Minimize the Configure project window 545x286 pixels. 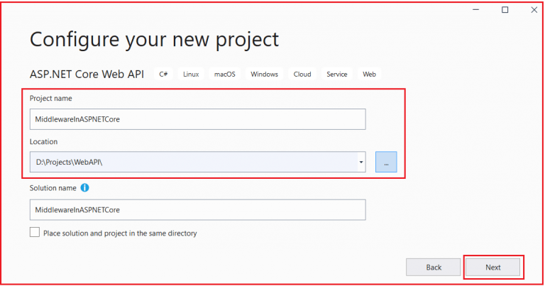pyautogui.click(x=476, y=10)
